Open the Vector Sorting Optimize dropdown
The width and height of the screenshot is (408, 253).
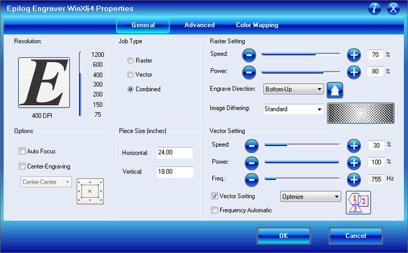click(x=310, y=196)
